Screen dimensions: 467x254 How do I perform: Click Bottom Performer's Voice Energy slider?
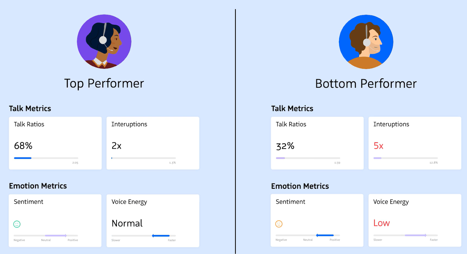[405, 235]
